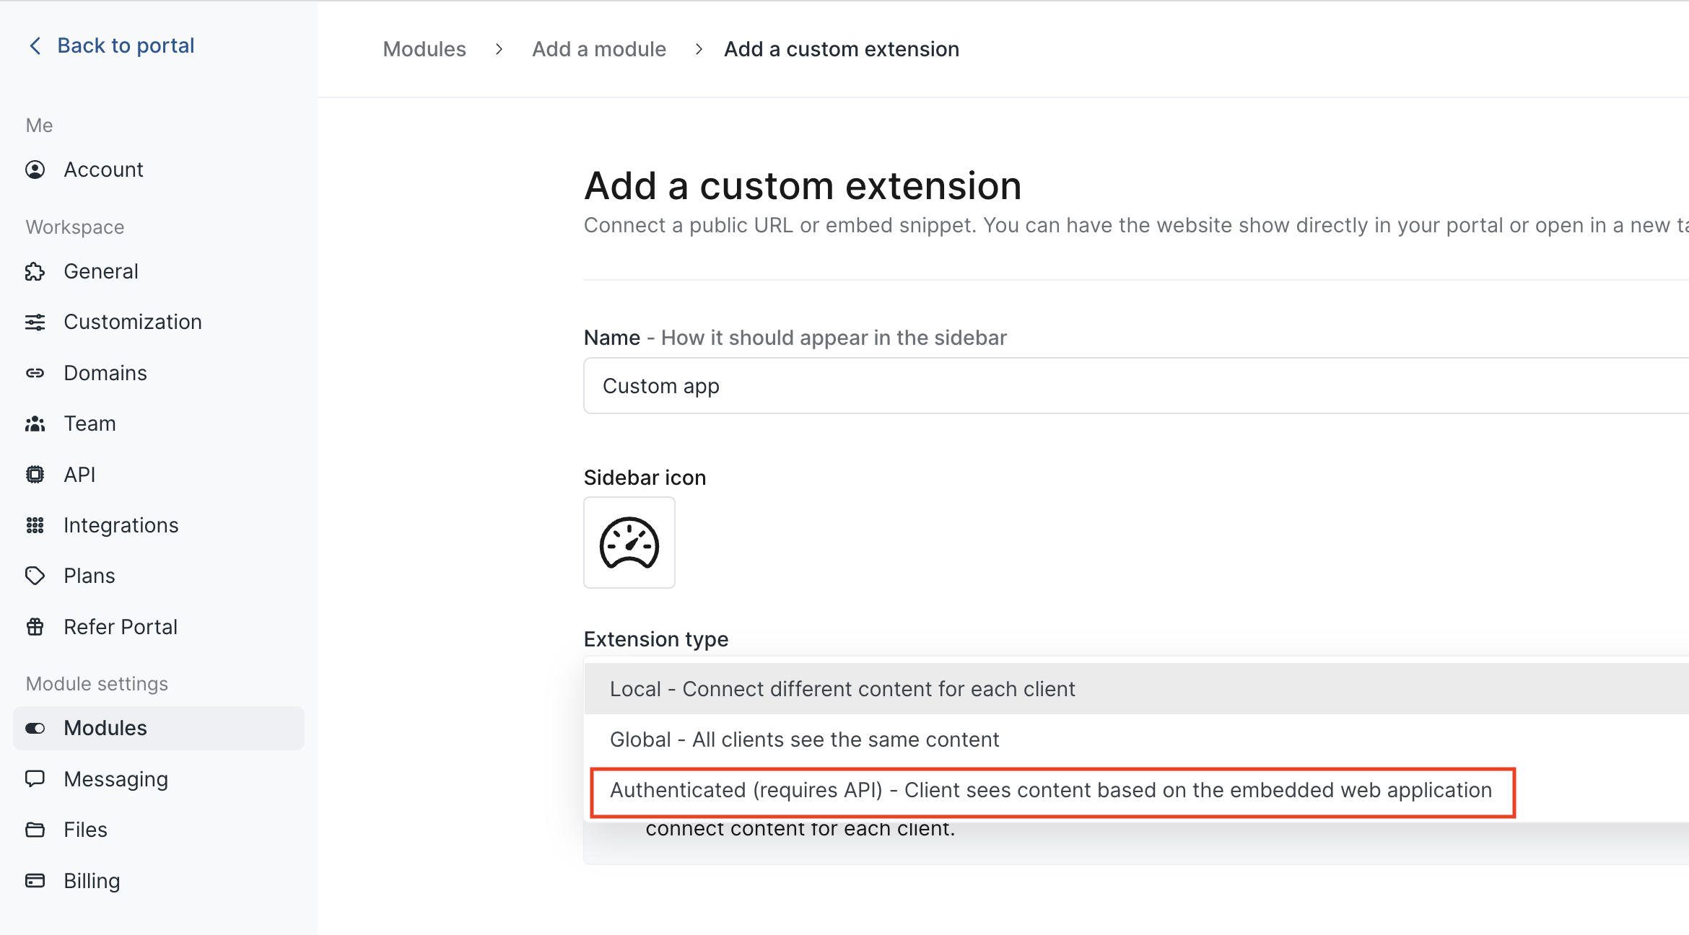The height and width of the screenshot is (935, 1689).
Task: Choose Global – All clients see same content
Action: [x=804, y=739]
